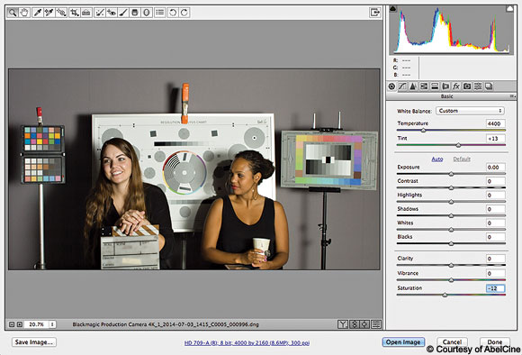Click the Tint slider handle
The height and width of the screenshot is (355, 522).
pos(458,145)
